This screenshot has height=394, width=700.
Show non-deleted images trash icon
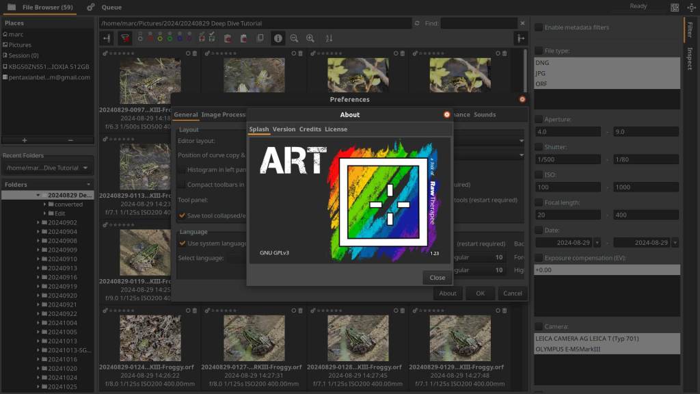pos(244,38)
